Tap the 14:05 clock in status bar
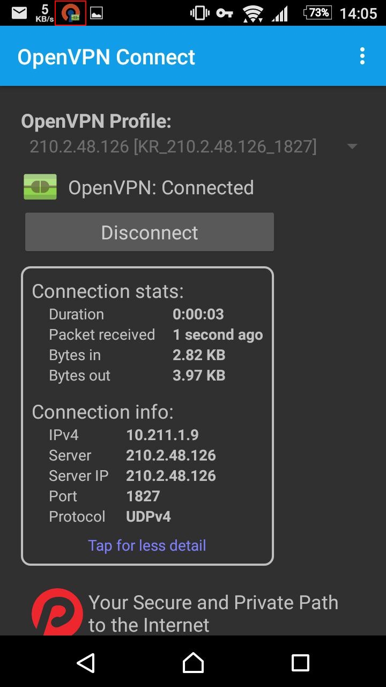The image size is (386, 687). (x=358, y=13)
